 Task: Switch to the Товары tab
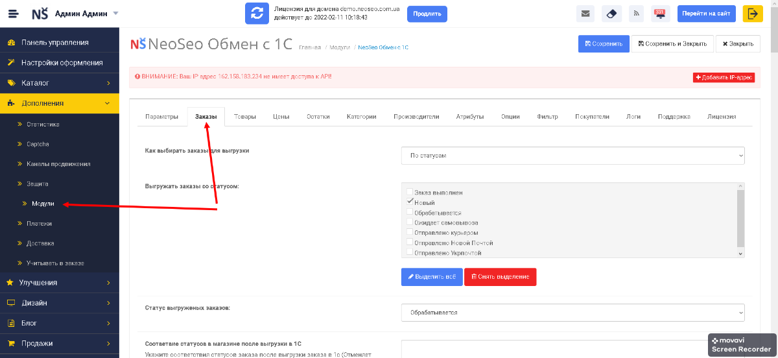point(245,117)
